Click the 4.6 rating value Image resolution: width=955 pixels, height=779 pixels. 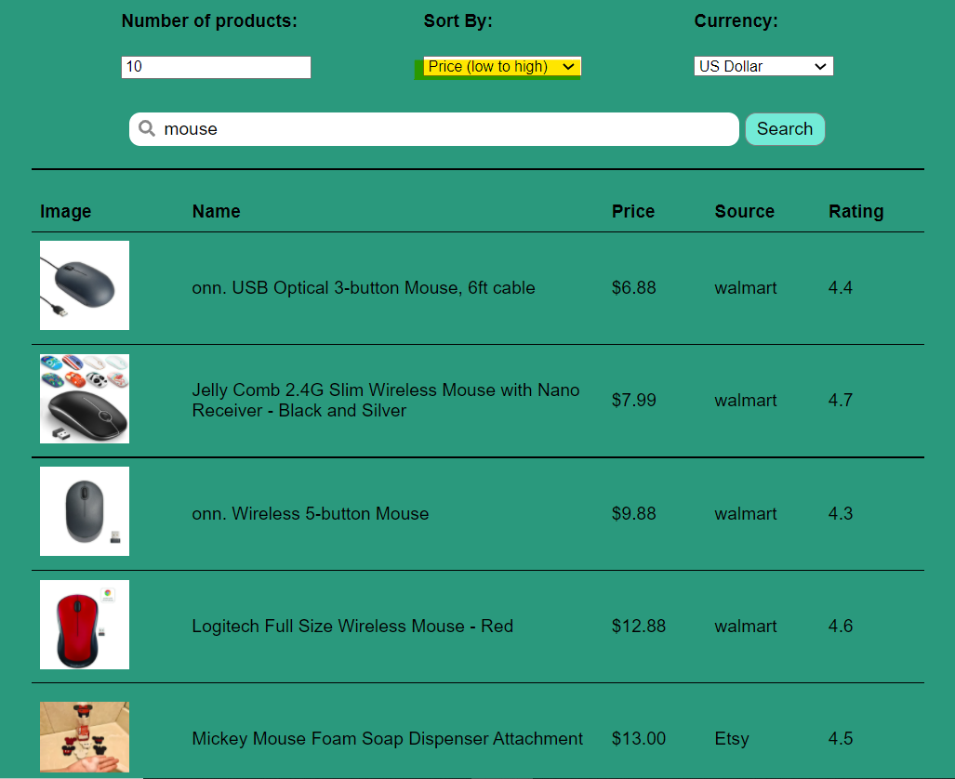tap(841, 627)
